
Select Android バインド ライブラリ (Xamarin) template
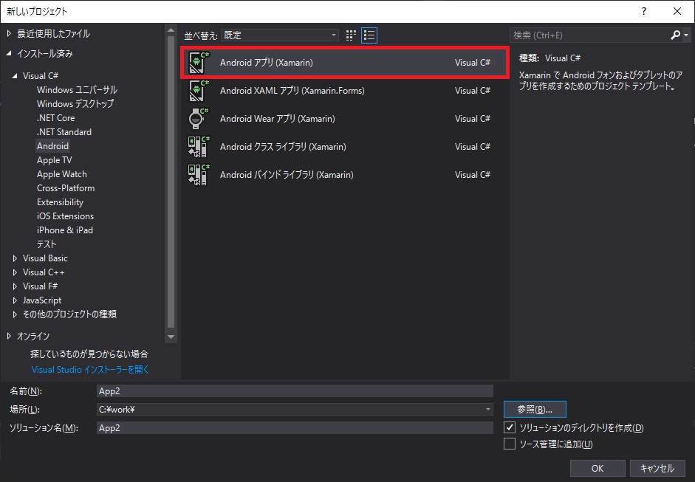pyautogui.click(x=345, y=174)
